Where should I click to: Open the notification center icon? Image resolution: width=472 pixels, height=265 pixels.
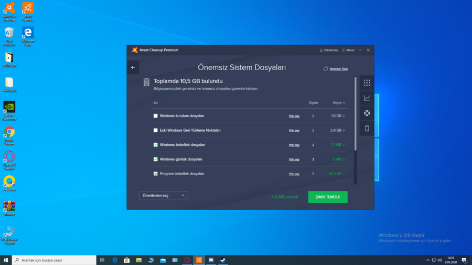(x=465, y=260)
